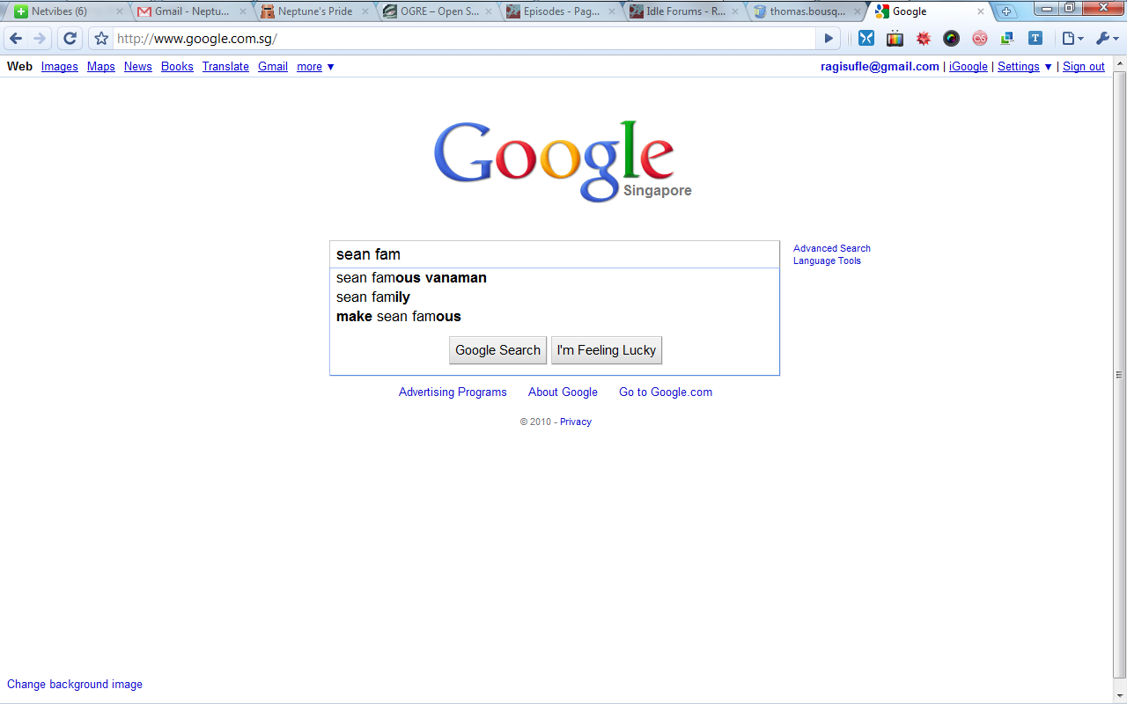Select suggestion 'make sean famous'
The width and height of the screenshot is (1127, 704).
tap(555, 317)
